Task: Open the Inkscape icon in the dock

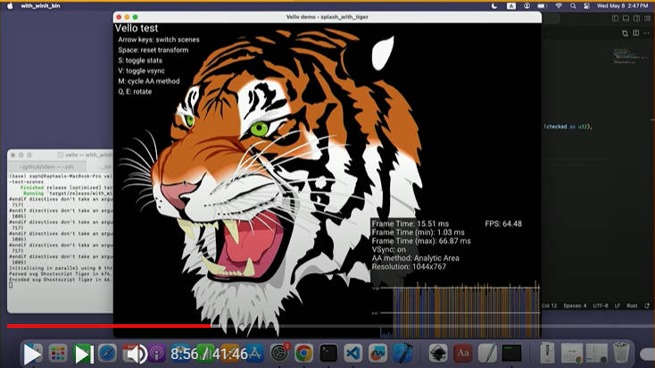Action: tap(438, 354)
